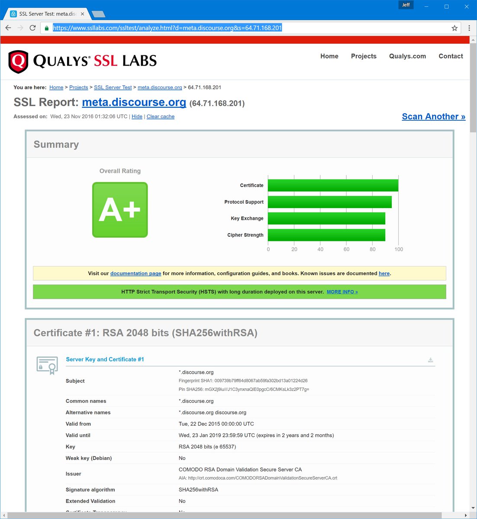Hide the report using Hide link
Image resolution: width=477 pixels, height=519 pixels.
point(137,116)
